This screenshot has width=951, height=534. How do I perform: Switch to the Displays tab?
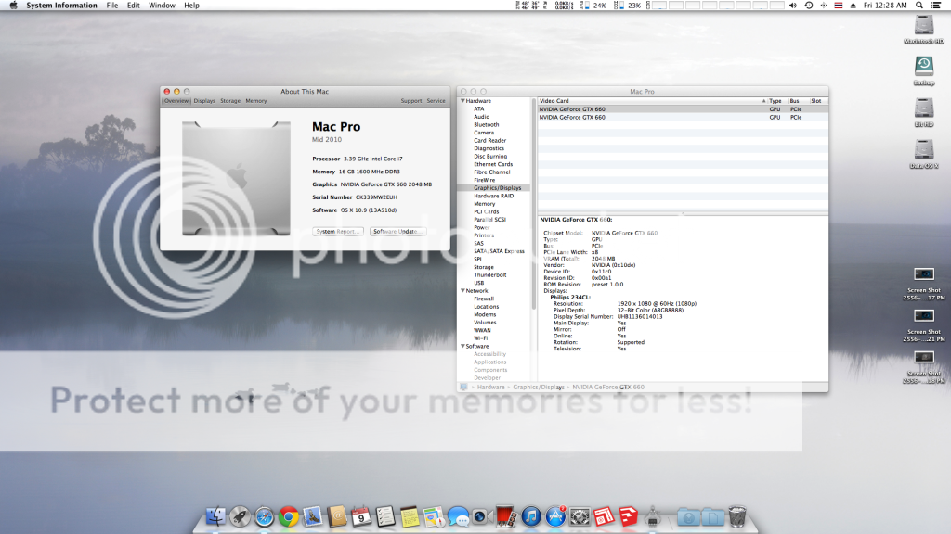pos(204,101)
